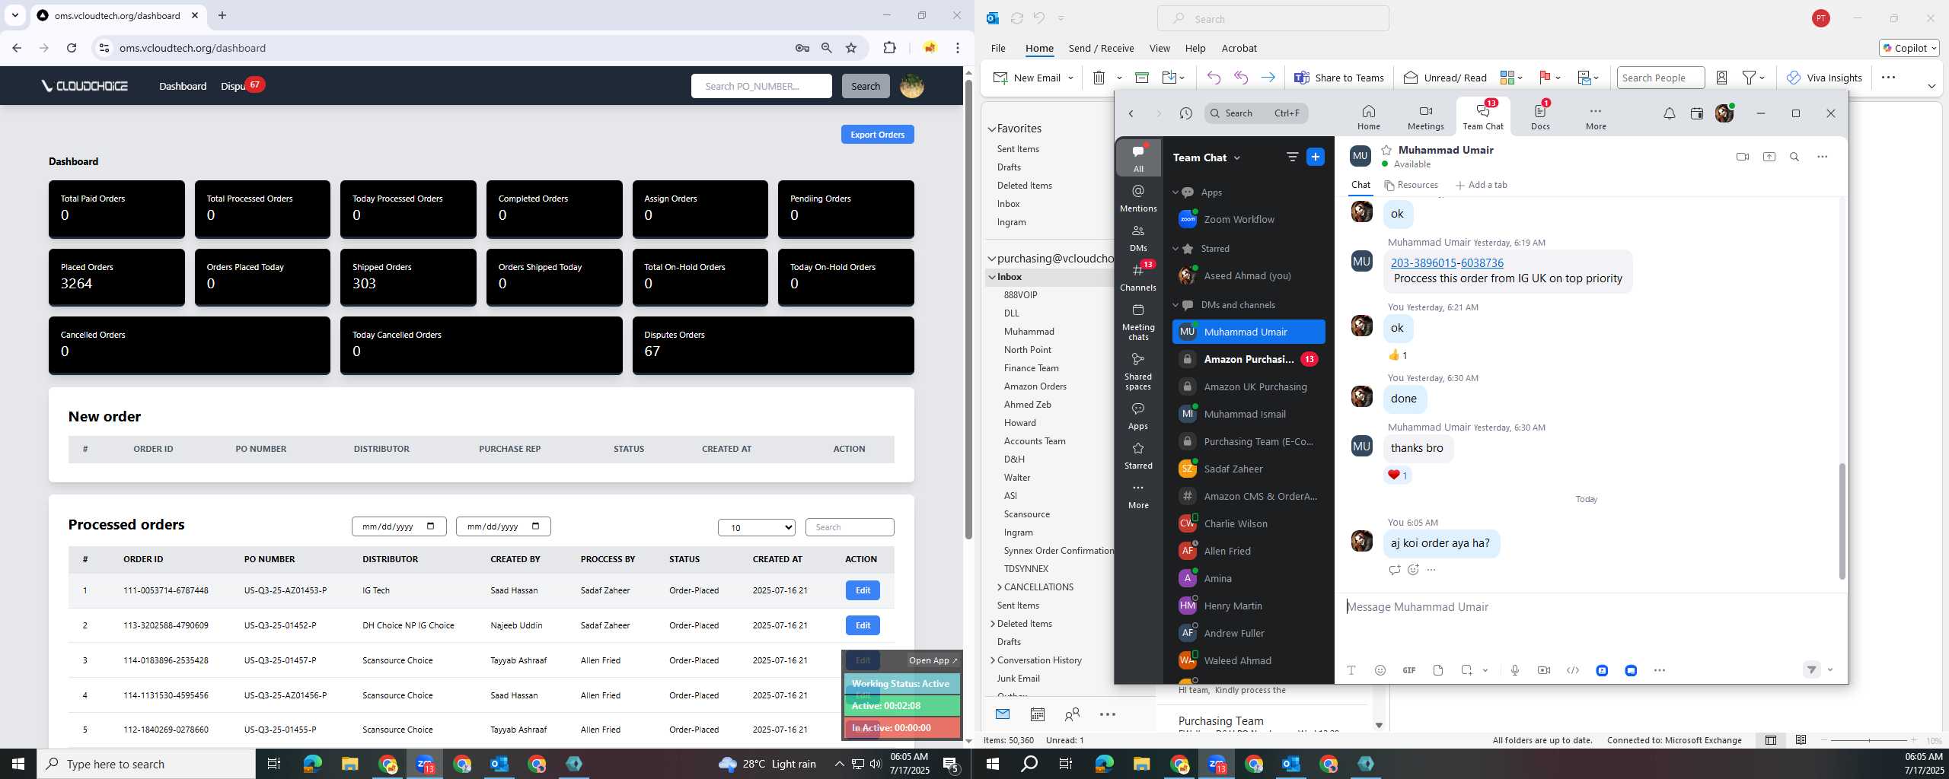Screen dimensions: 1949x779
Task: Open Meetings tab in Zoom
Action: [1425, 117]
